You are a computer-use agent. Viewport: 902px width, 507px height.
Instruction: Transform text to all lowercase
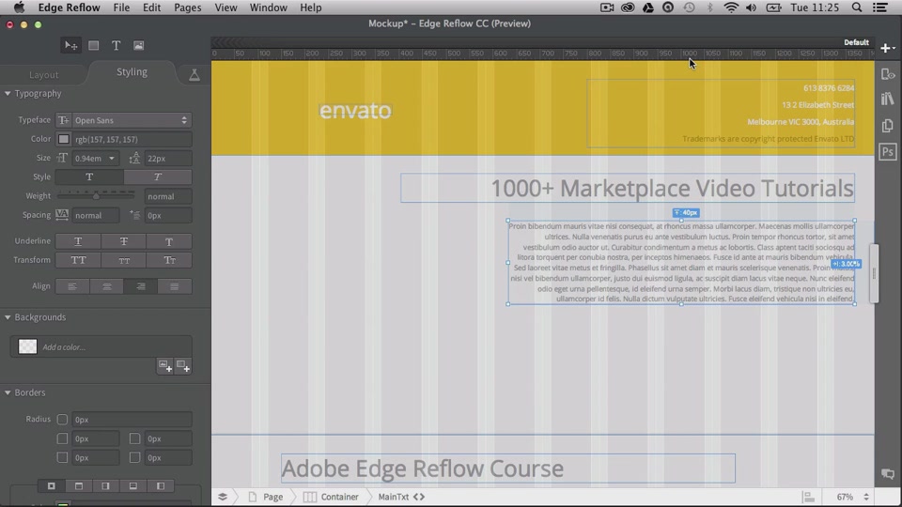coord(124,260)
